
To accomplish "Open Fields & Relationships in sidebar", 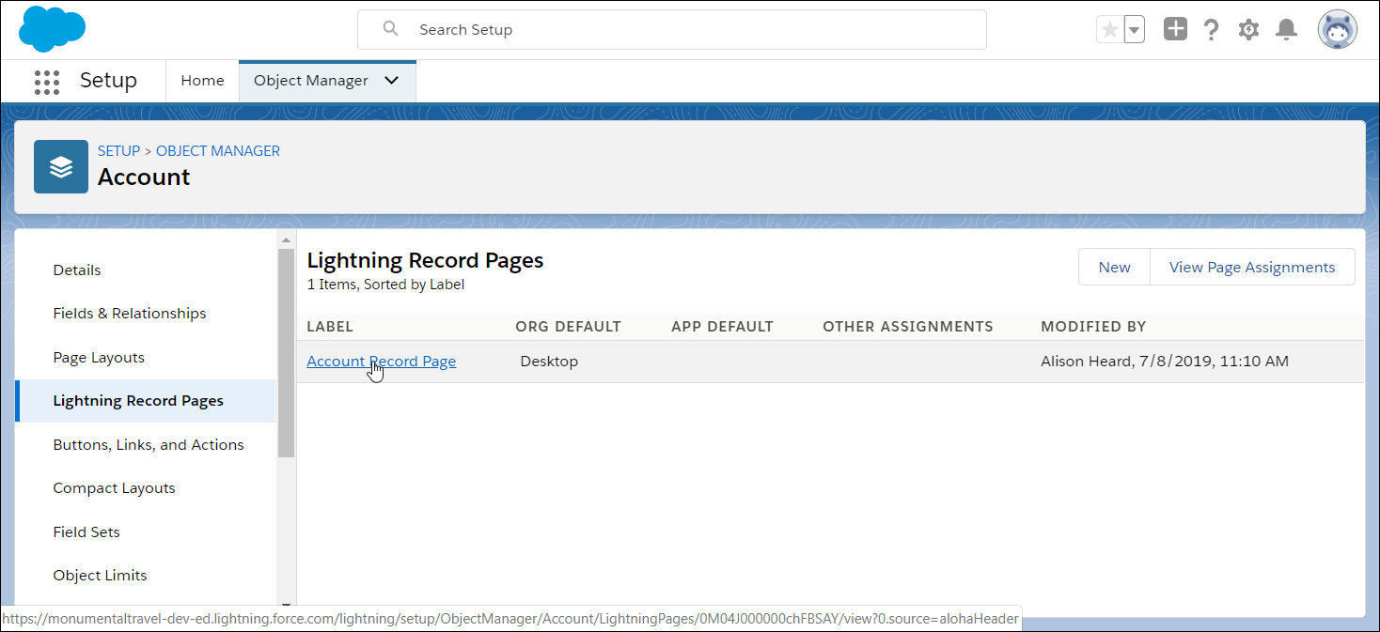I will [130, 314].
